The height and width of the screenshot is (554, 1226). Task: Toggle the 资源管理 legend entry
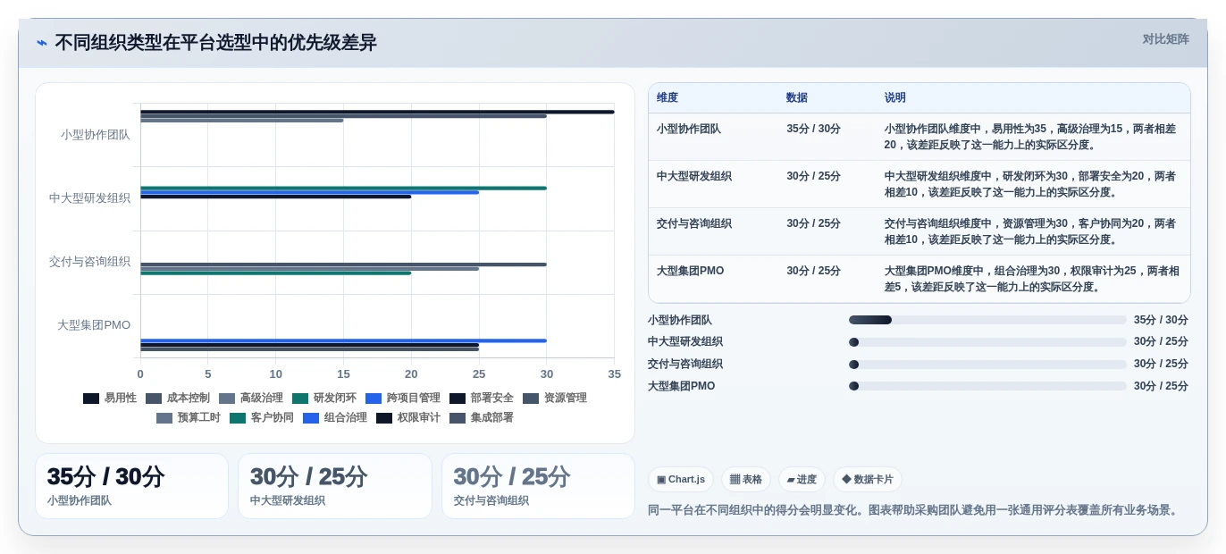tap(555, 399)
